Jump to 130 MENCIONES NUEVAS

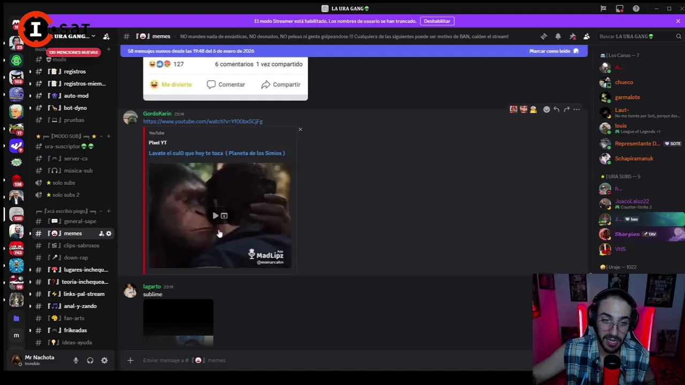[73, 52]
